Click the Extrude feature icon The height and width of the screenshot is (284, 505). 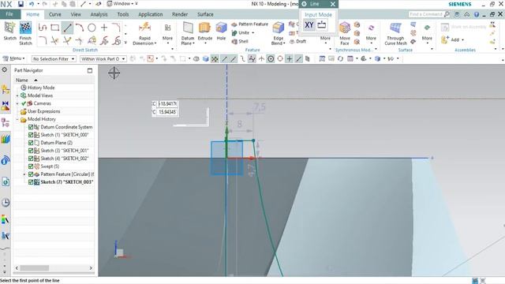point(204,28)
